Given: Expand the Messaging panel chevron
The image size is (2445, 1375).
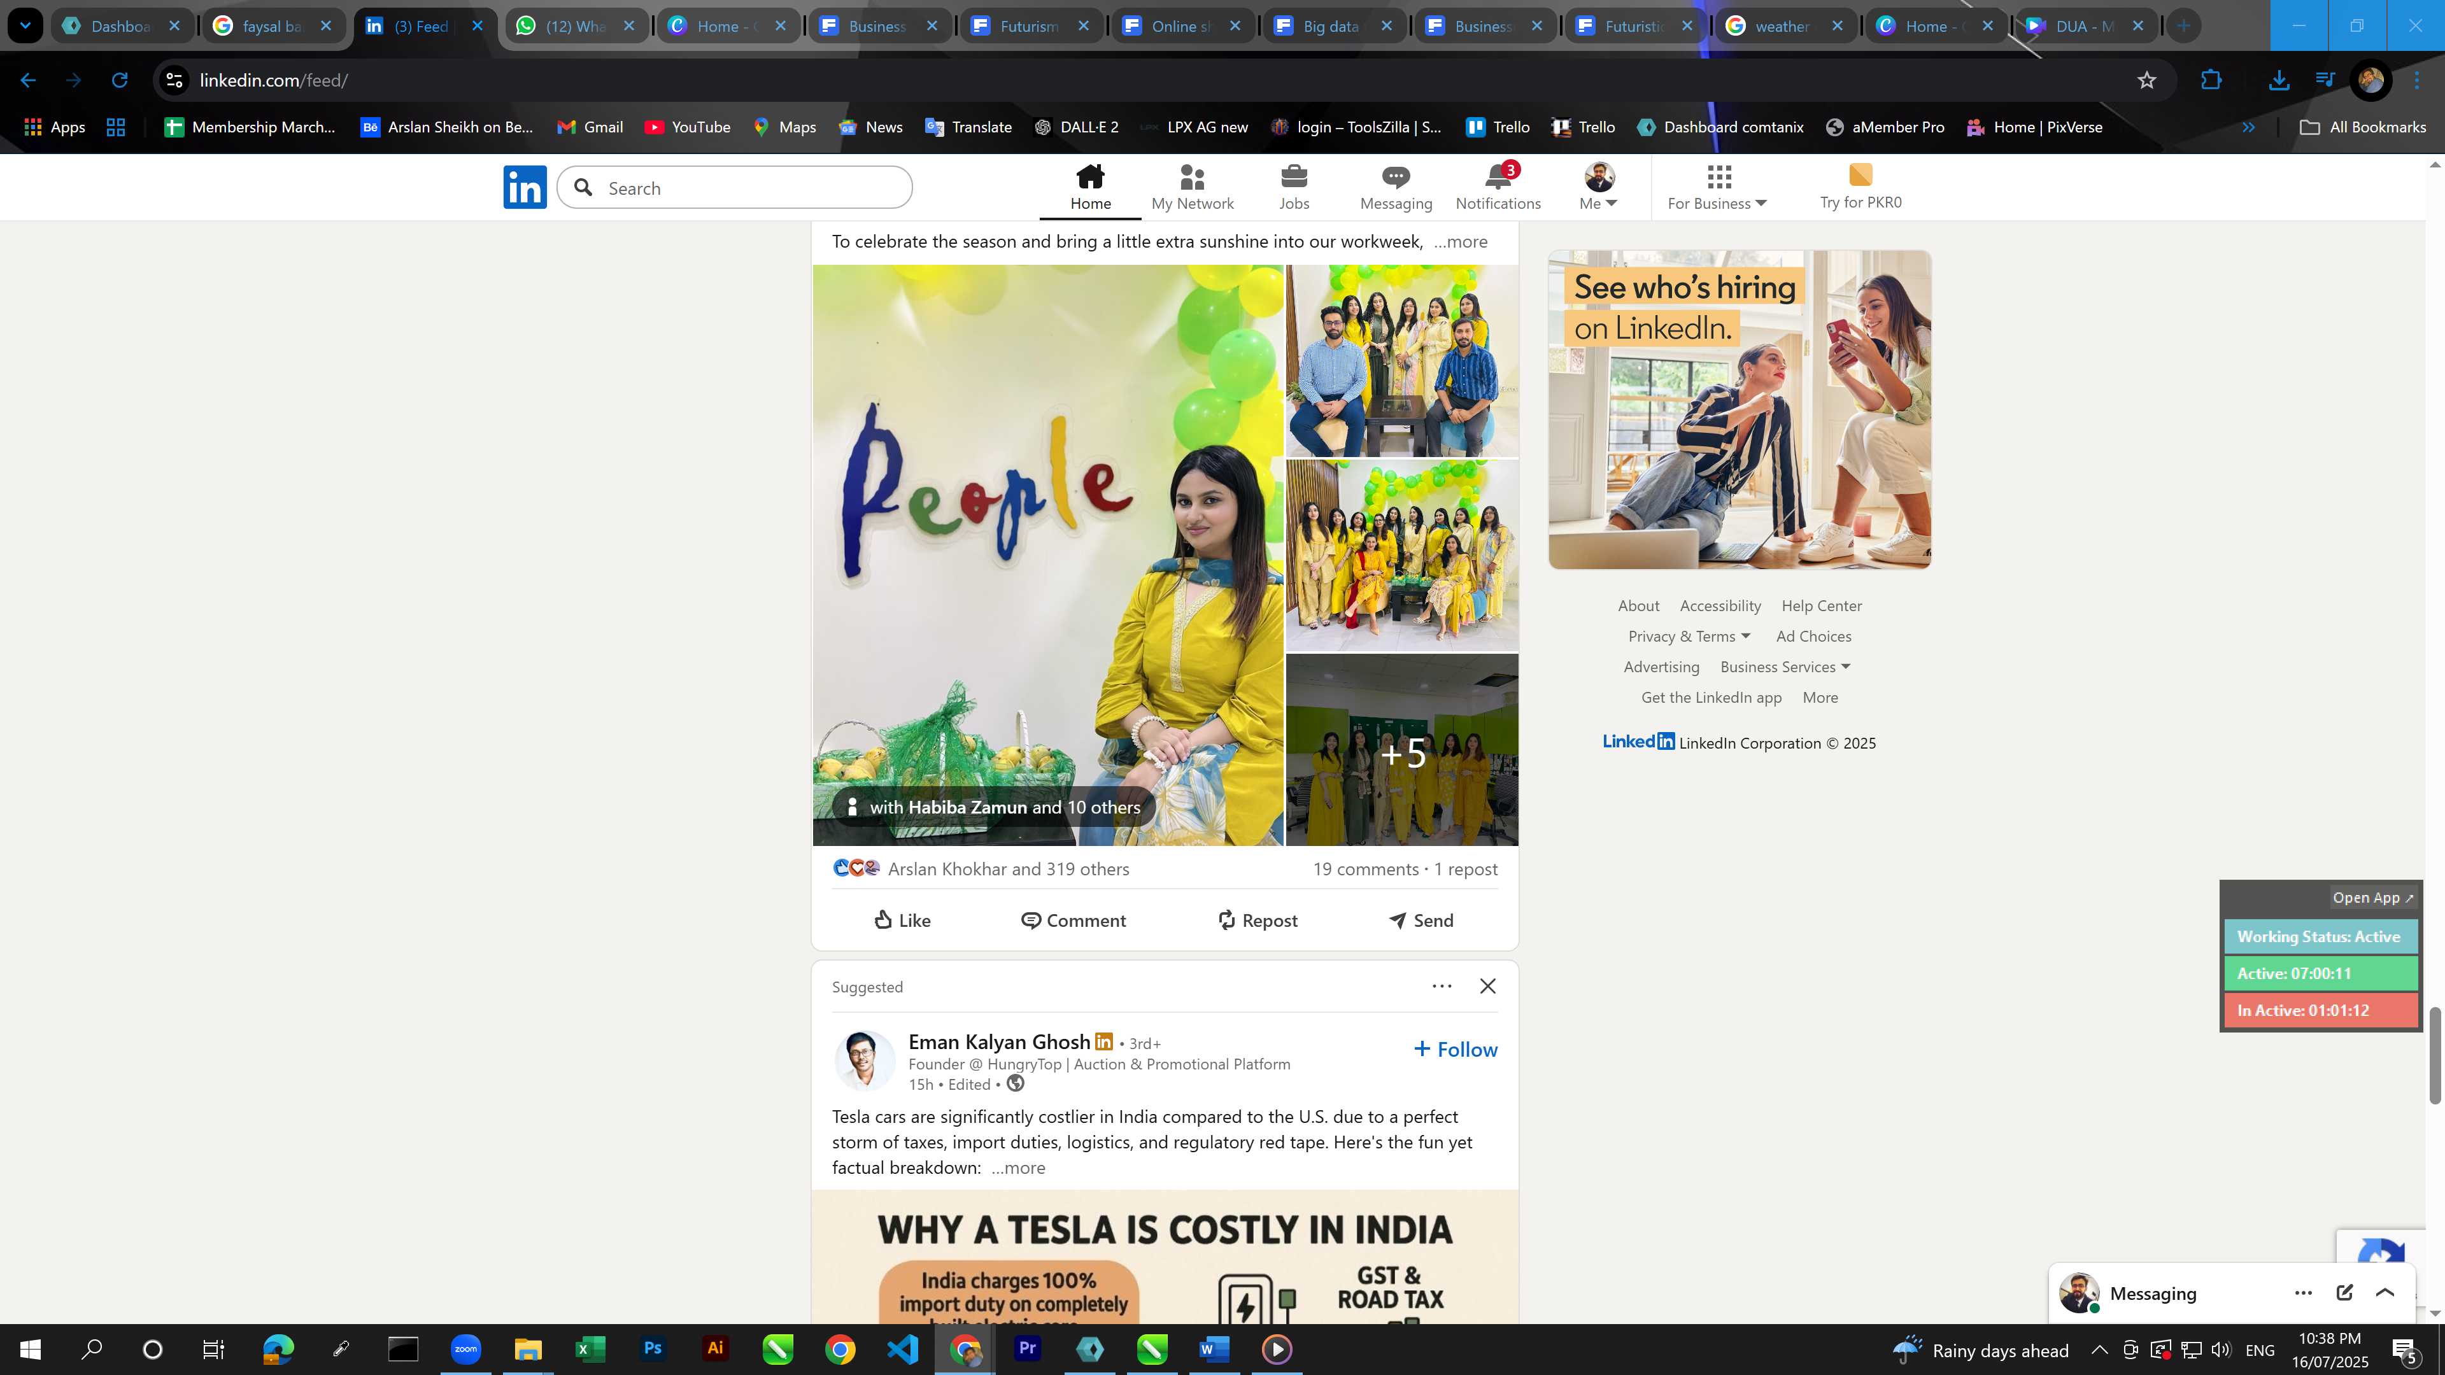Looking at the screenshot, I should click(2385, 1292).
